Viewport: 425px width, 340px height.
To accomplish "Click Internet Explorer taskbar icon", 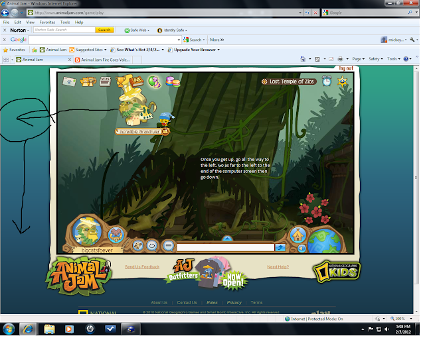I will tap(27, 329).
